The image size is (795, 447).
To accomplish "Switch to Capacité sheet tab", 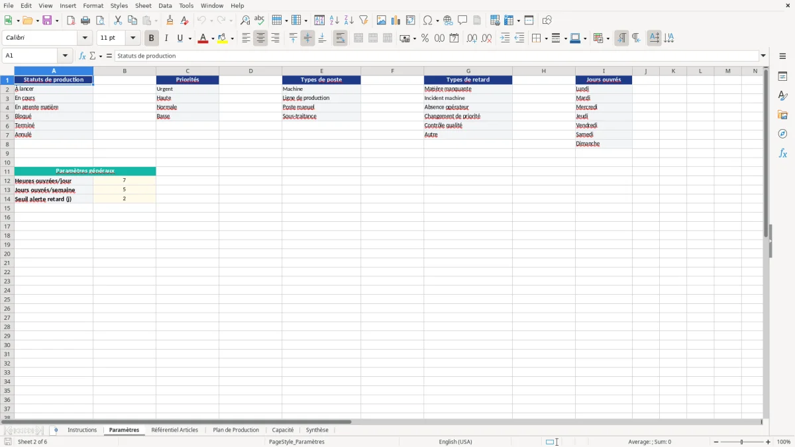I will (x=283, y=430).
